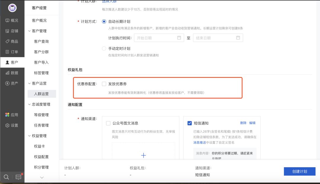The height and width of the screenshot is (184, 320).
Task: Click the search magnifier icon
Action: 6,177
